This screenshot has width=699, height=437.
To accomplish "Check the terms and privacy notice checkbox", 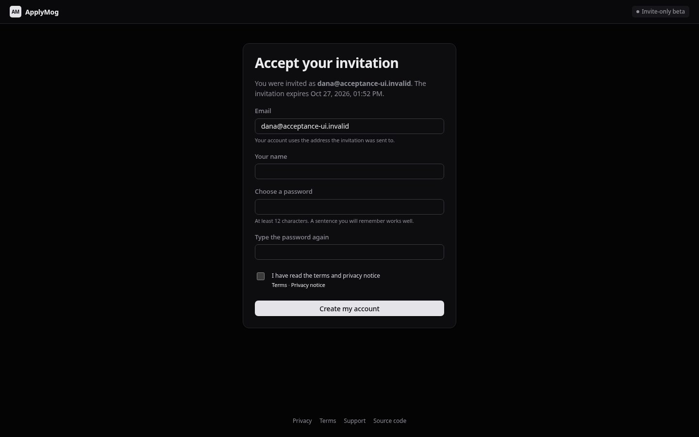I will 261,276.
